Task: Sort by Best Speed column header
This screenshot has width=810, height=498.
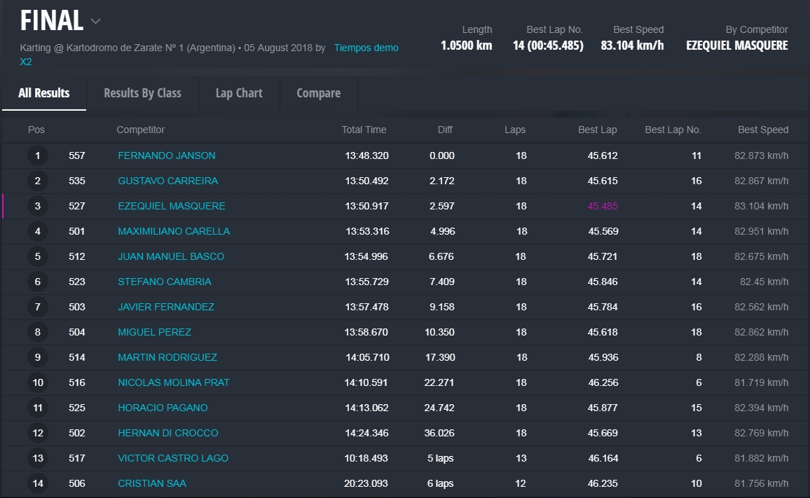Action: click(x=762, y=130)
